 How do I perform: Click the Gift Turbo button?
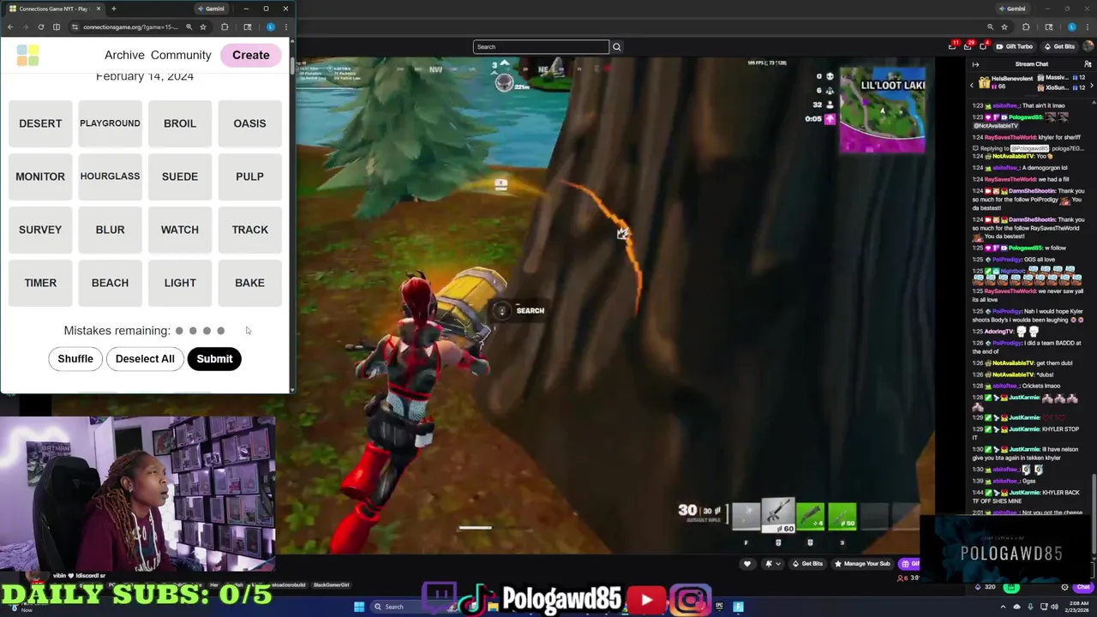1014,46
